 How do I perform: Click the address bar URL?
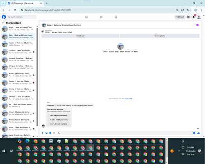(48, 10)
